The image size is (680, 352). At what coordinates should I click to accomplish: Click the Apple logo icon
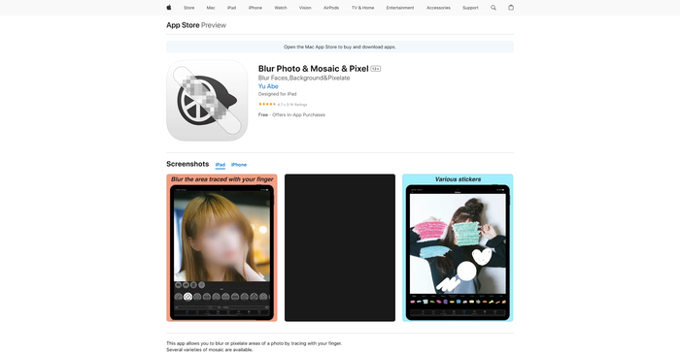coord(169,8)
